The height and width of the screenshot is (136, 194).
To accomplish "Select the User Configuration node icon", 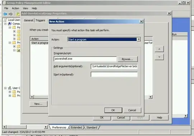I will click(x=10, y=88).
